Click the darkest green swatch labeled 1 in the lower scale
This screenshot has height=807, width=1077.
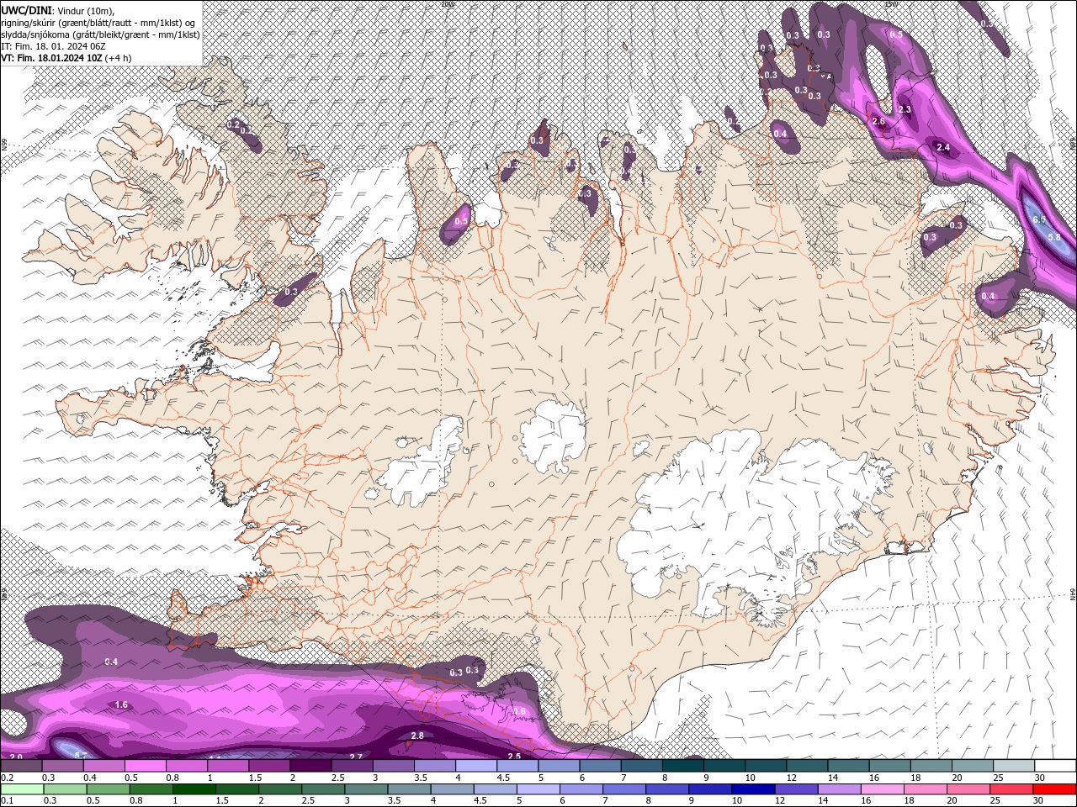point(193,789)
